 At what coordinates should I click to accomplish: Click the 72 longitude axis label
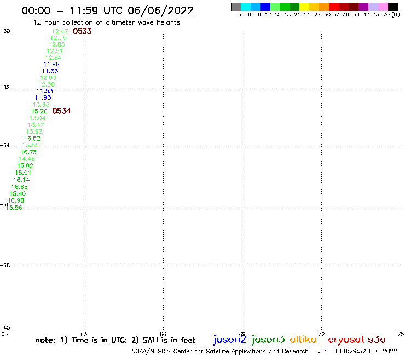[x=321, y=334]
